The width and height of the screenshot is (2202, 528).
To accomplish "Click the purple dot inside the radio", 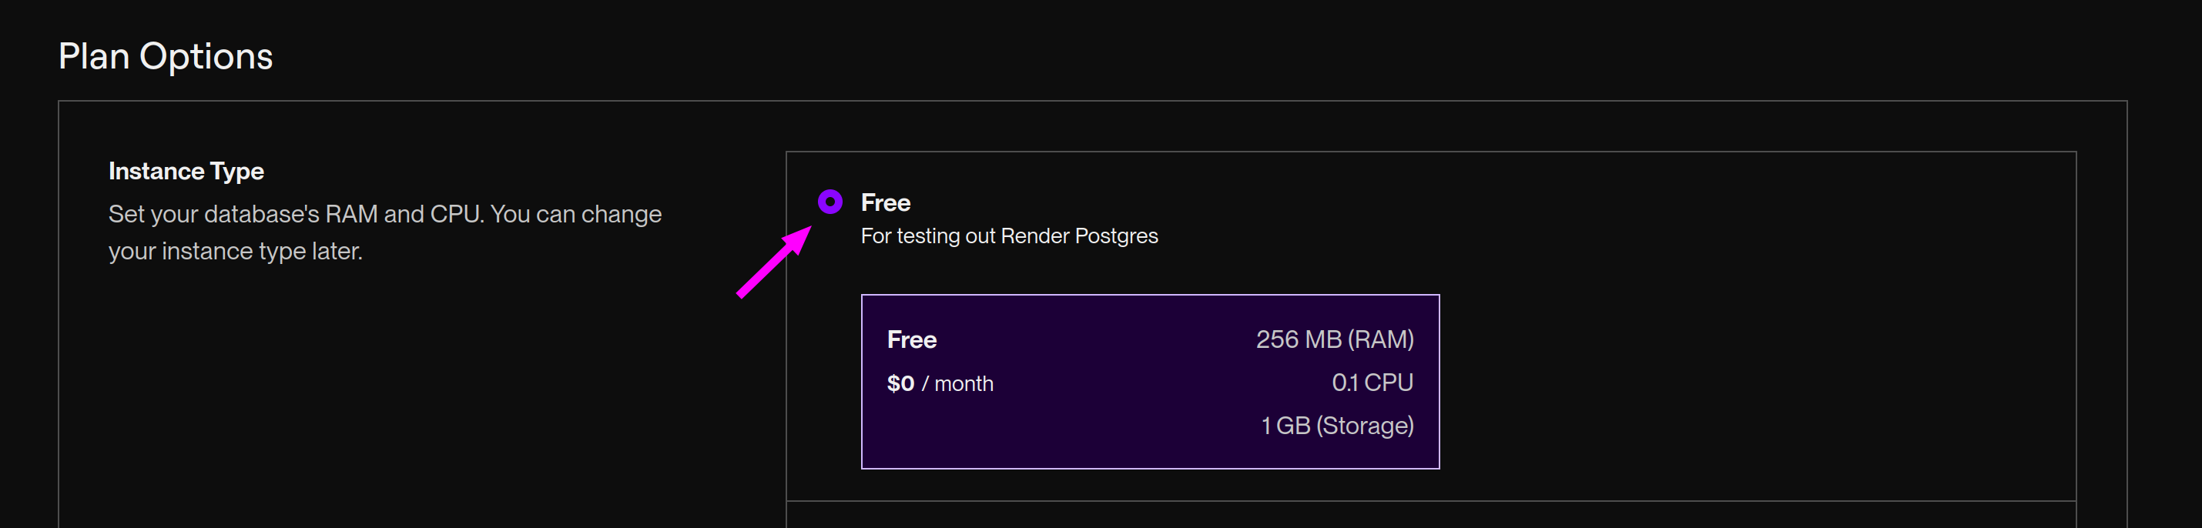I will coord(830,202).
